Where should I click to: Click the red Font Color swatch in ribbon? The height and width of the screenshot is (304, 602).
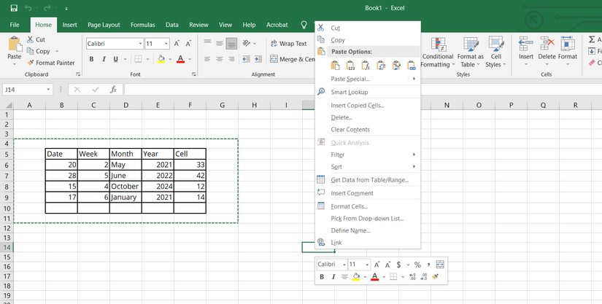point(180,59)
